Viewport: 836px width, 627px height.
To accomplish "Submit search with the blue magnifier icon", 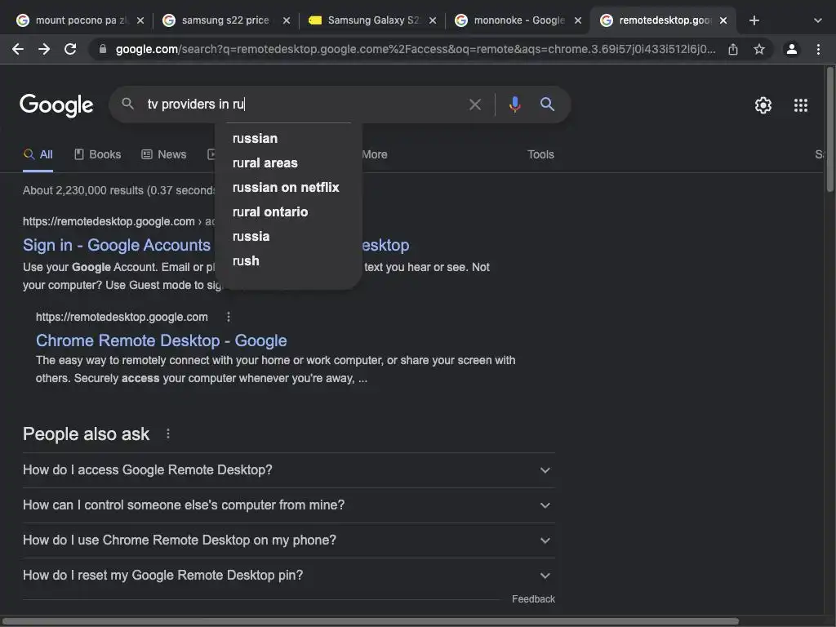I will [x=547, y=104].
